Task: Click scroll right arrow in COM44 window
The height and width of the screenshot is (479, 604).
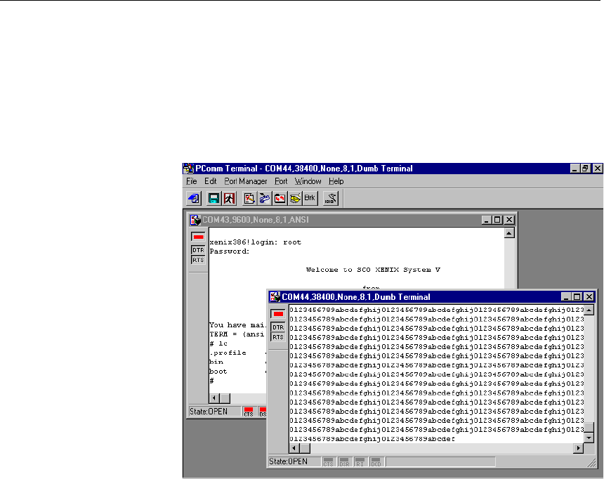Action: point(579,448)
